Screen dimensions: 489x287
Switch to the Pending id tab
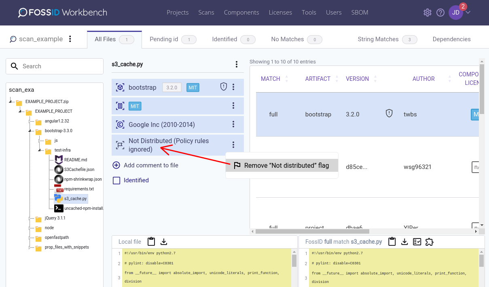pos(173,39)
